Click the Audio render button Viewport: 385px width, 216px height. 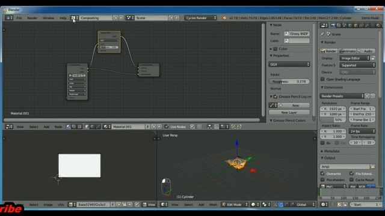(366, 51)
